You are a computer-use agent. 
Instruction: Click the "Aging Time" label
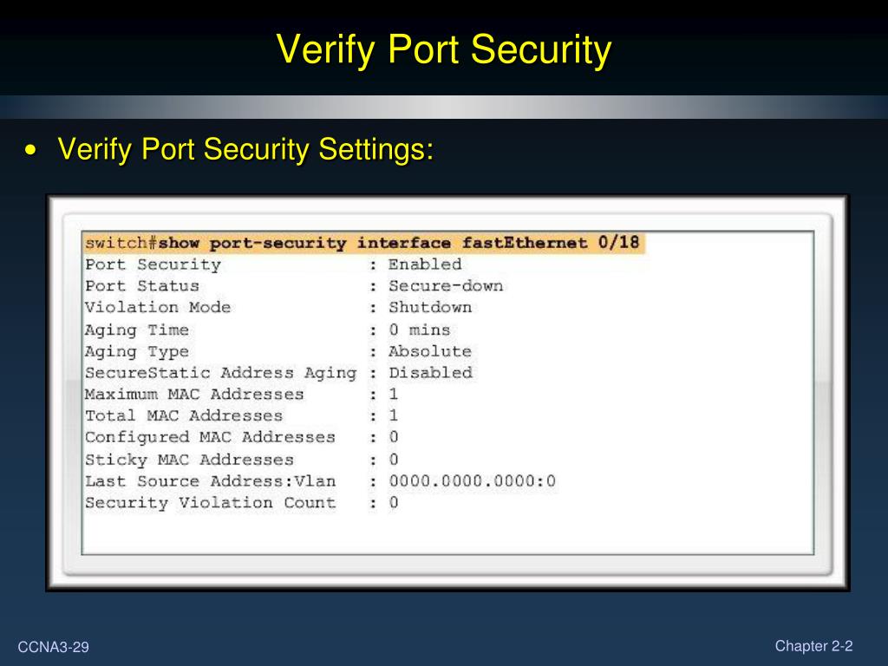coord(136,330)
